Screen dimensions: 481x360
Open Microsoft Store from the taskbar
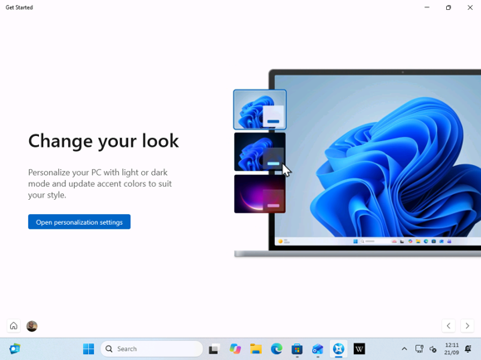pyautogui.click(x=297, y=348)
